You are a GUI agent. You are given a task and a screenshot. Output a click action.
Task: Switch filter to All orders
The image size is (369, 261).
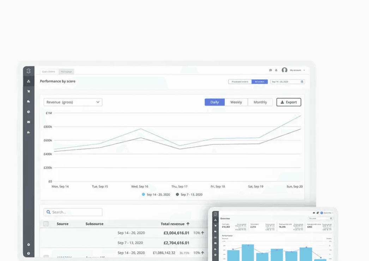[x=260, y=82]
